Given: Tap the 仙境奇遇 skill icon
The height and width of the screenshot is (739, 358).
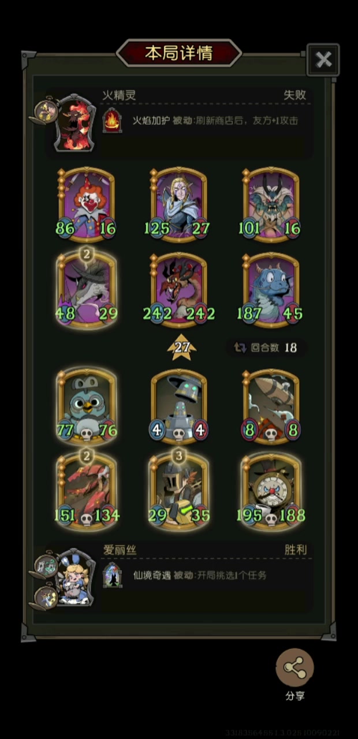Looking at the screenshot, I should coord(112,575).
